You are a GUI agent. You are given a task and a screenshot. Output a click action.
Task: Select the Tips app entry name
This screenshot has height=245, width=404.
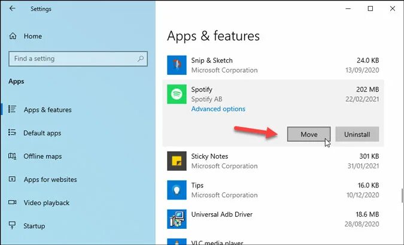197,186
